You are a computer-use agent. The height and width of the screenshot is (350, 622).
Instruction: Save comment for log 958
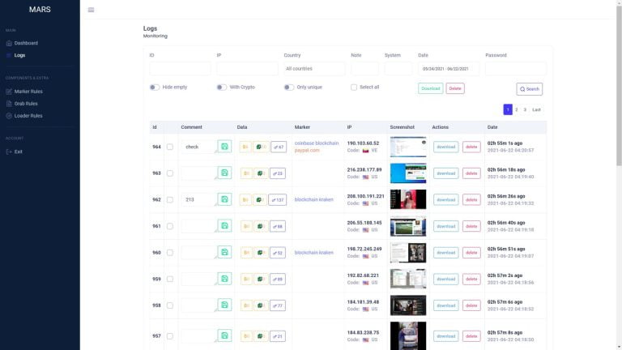point(224,305)
